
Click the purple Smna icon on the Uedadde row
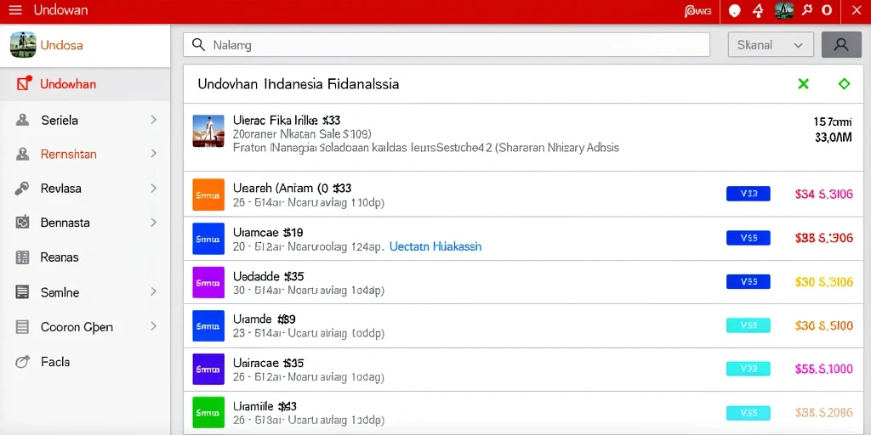(208, 282)
